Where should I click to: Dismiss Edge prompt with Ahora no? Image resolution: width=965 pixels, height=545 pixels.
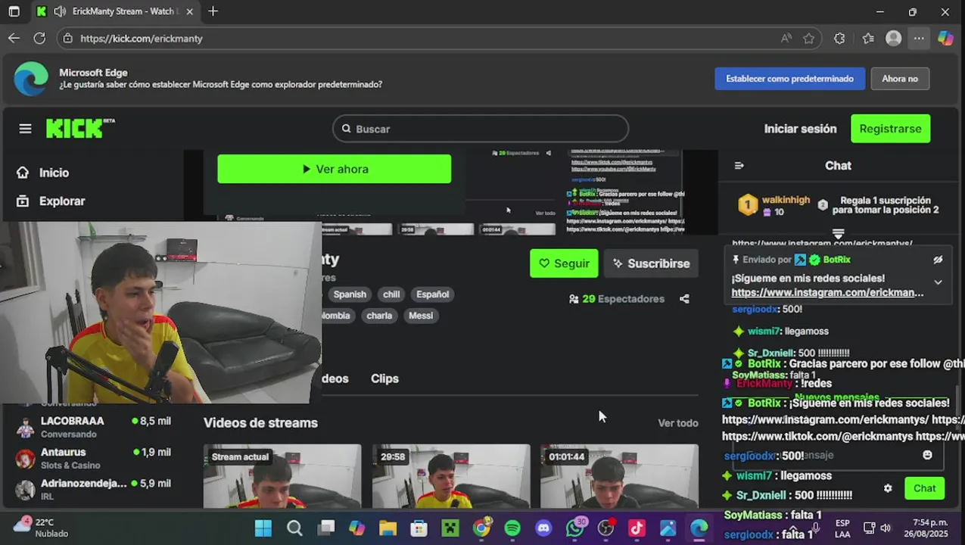coord(899,79)
